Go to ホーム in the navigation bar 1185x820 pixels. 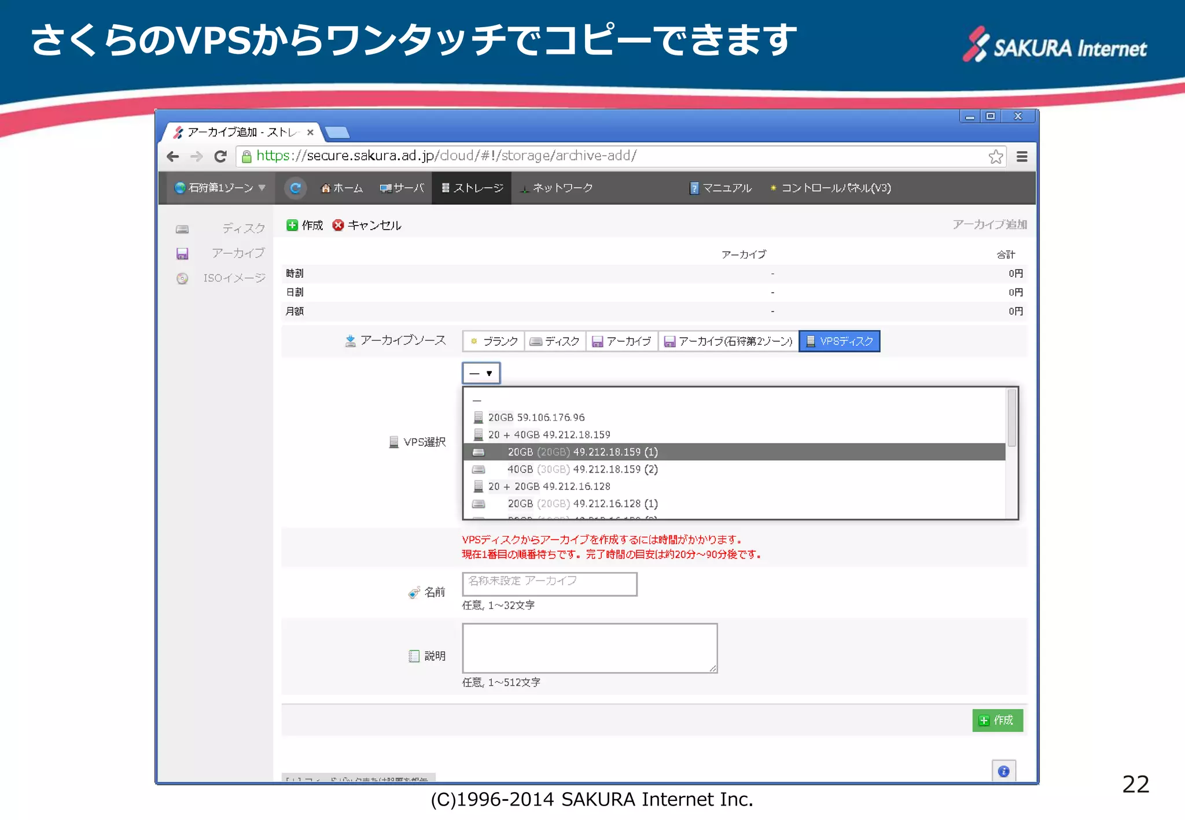click(x=341, y=188)
